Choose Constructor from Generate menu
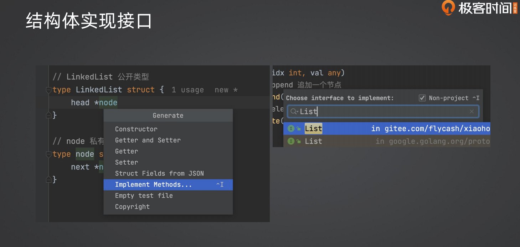Viewport: 520px width, 247px height. (168, 129)
